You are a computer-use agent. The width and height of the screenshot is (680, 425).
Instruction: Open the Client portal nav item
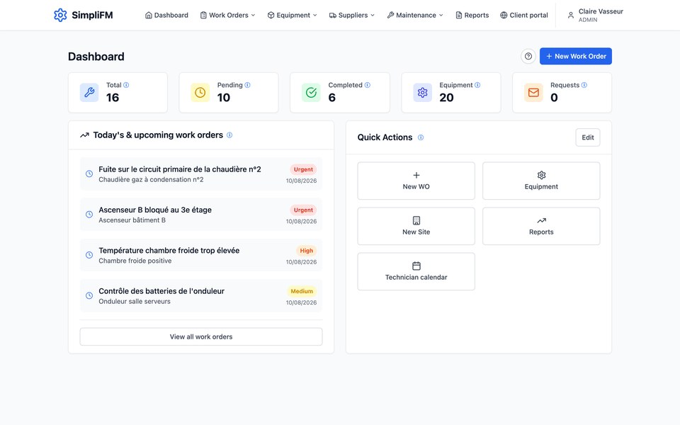pyautogui.click(x=524, y=15)
